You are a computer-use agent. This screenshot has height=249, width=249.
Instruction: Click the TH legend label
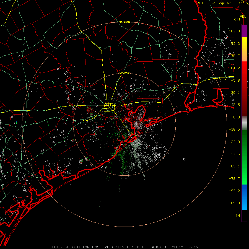(238, 216)
